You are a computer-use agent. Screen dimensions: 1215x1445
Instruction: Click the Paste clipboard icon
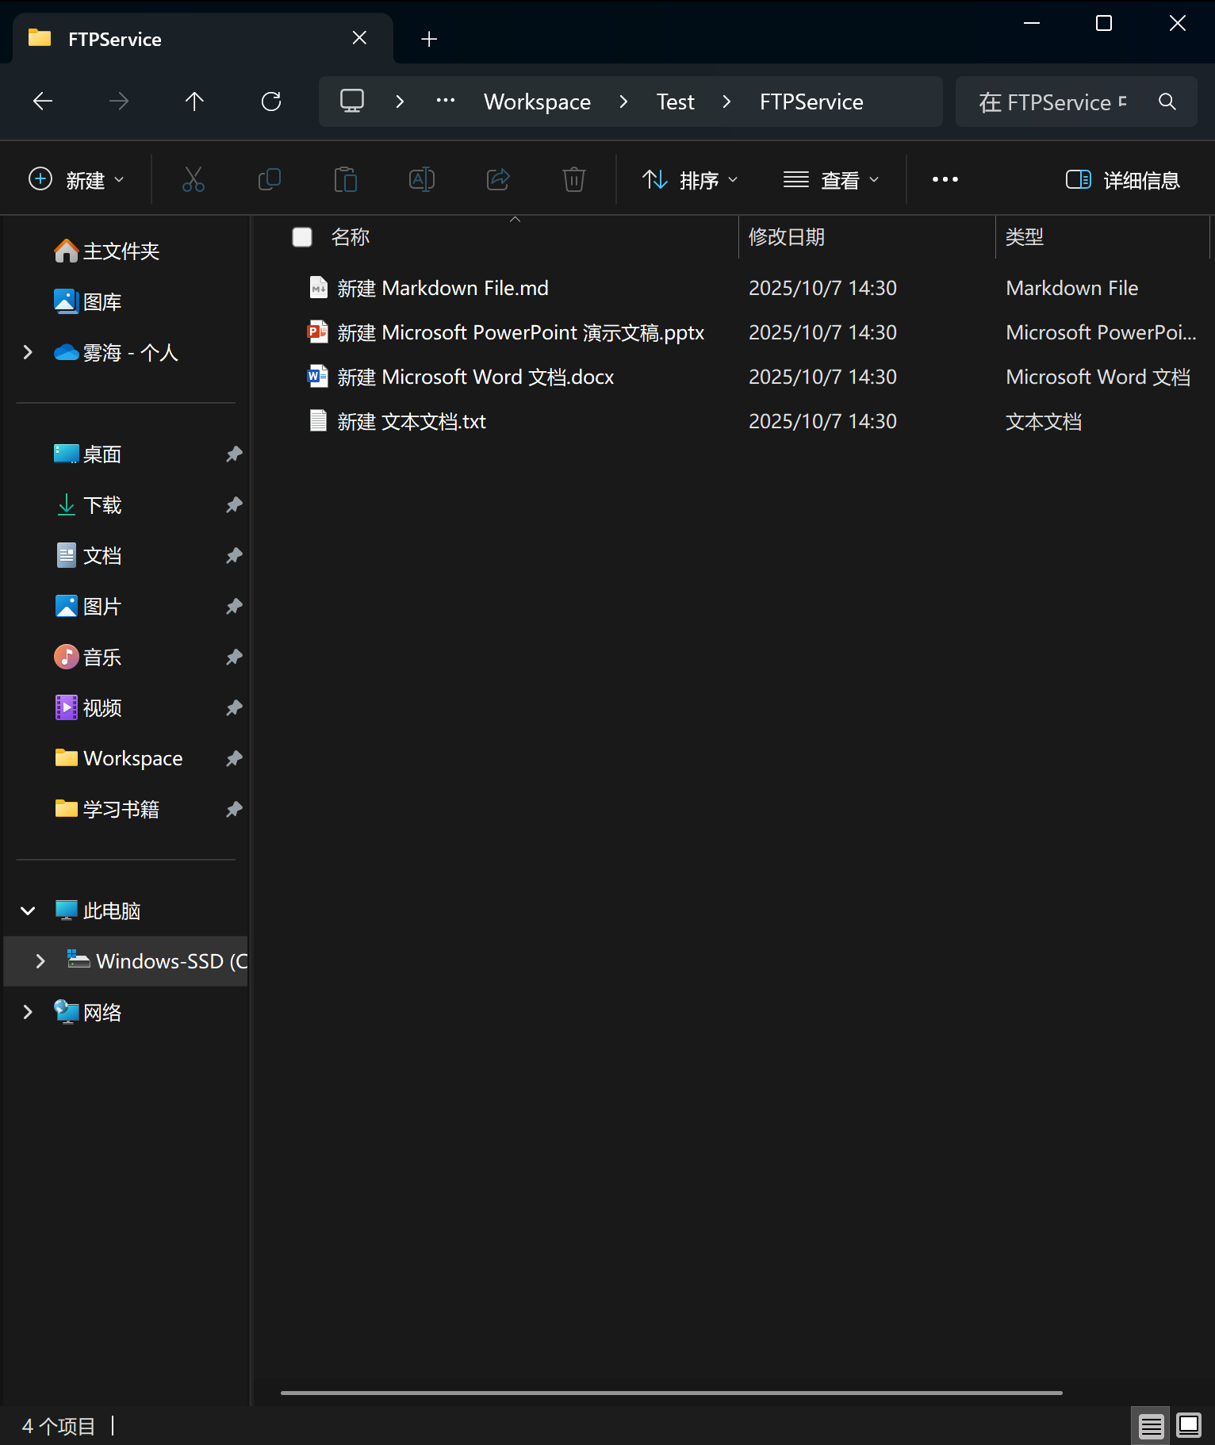point(346,179)
